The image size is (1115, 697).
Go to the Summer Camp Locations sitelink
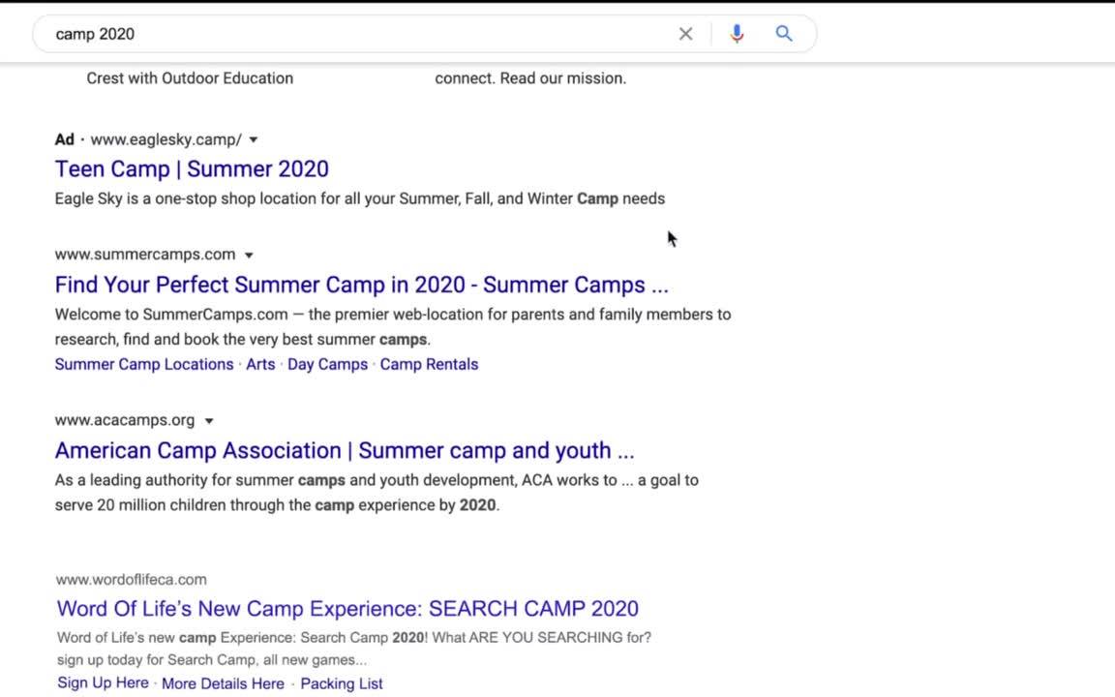tap(144, 364)
